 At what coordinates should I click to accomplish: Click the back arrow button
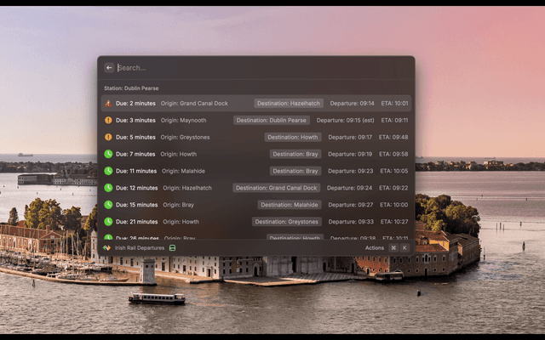pyautogui.click(x=109, y=68)
